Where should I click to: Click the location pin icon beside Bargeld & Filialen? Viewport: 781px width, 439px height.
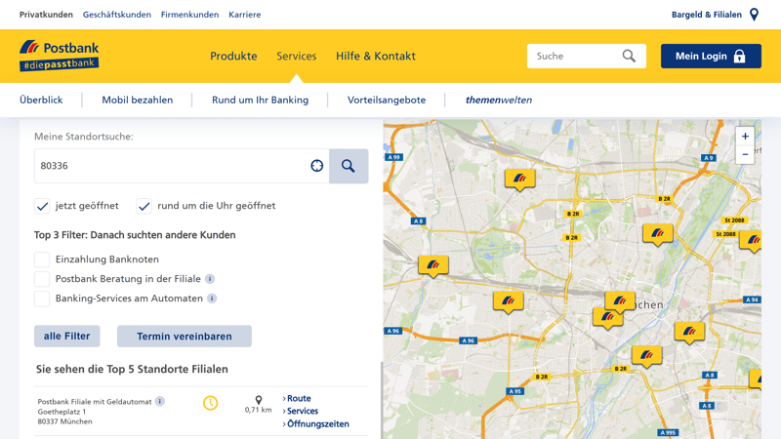(754, 15)
